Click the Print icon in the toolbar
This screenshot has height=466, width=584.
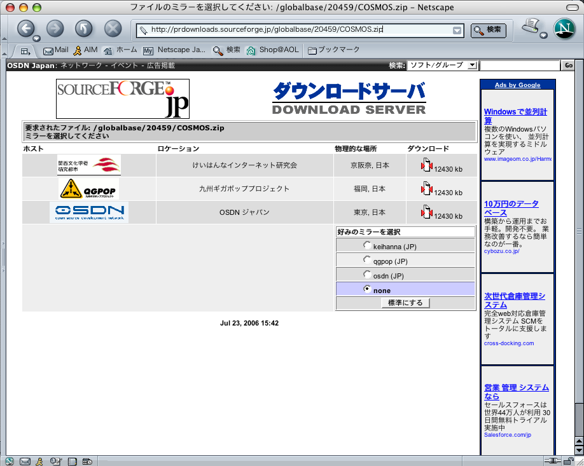(x=531, y=26)
